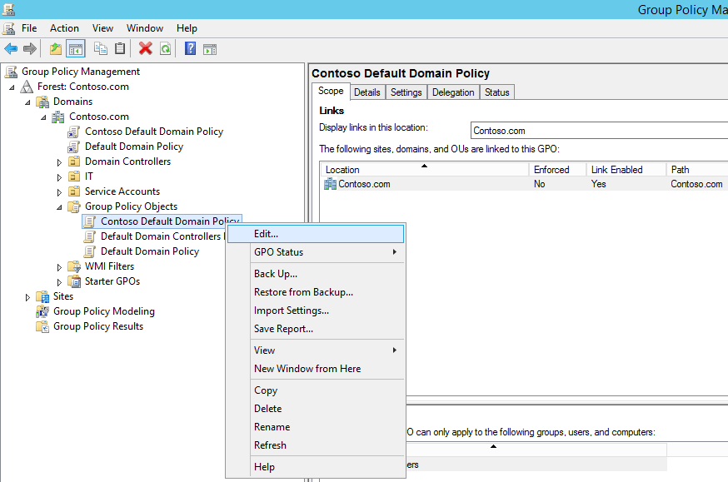Click the WMI Filters folder icon
728x482 pixels.
[x=74, y=266]
